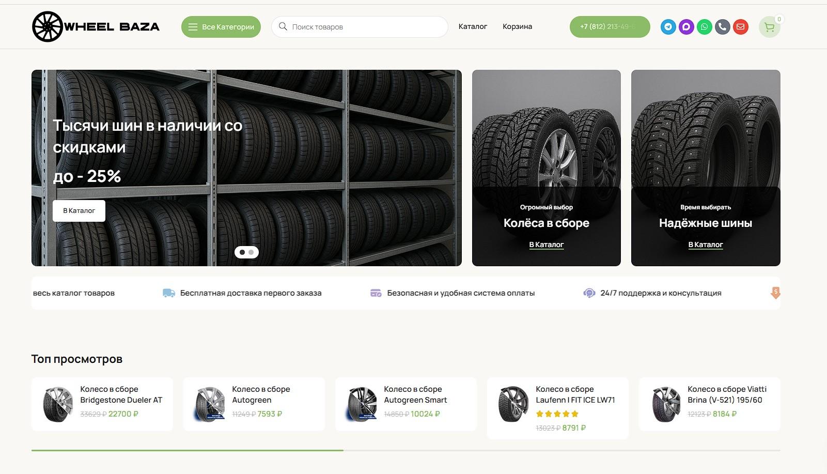Open the Все Категории menu
The width and height of the screenshot is (827, 474).
click(221, 26)
